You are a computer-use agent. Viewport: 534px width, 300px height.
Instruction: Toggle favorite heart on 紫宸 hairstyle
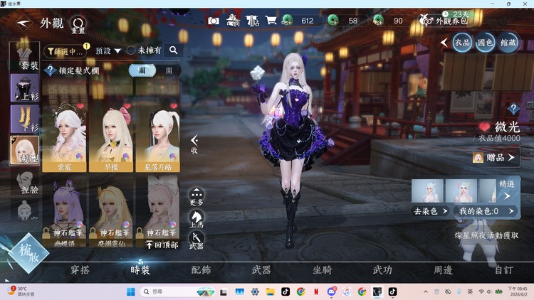point(80,107)
